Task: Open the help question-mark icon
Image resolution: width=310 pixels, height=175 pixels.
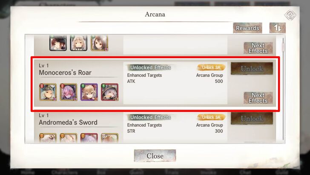Action: (290, 15)
